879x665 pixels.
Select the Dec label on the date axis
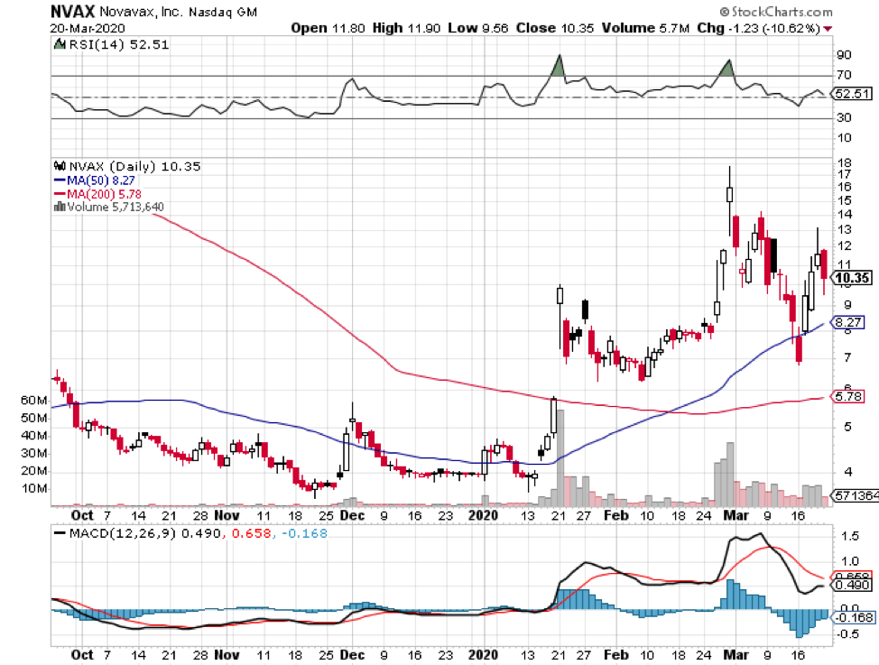coord(352,515)
